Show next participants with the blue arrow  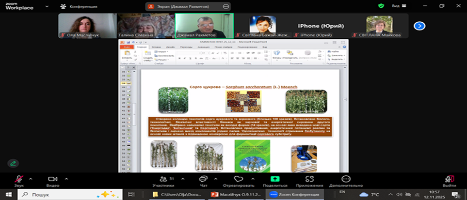tap(419, 26)
